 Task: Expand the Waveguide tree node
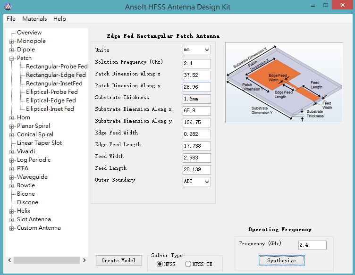11,177
